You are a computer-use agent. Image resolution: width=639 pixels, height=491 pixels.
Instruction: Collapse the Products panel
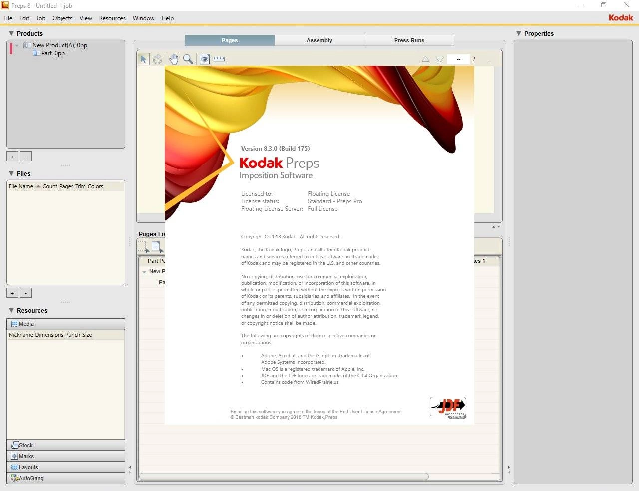click(11, 33)
